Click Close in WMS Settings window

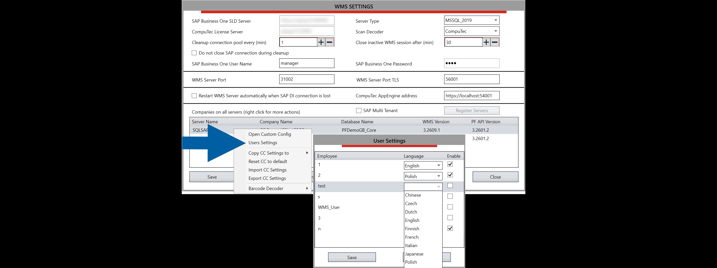point(496,177)
